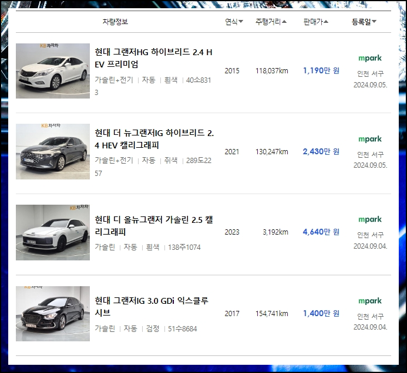Image resolution: width=407 pixels, height=373 pixels.
Task: Open the white 그랜저HG 하이브리드 car thumbnail
Action: click(53, 71)
